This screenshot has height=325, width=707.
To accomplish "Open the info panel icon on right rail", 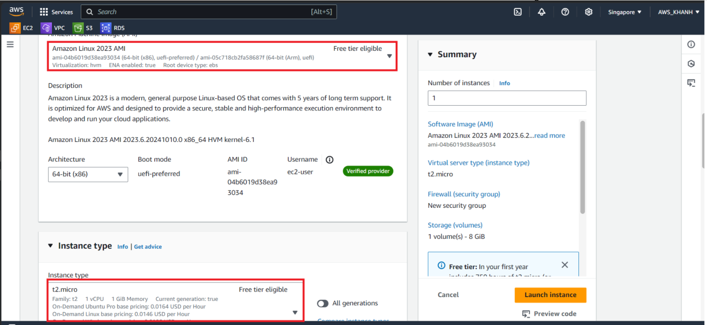I will pos(691,44).
